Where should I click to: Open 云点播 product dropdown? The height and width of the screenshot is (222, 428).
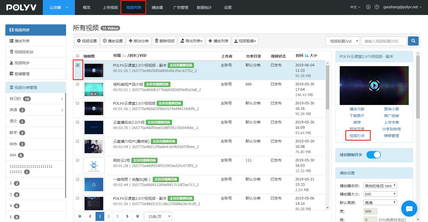[59, 7]
